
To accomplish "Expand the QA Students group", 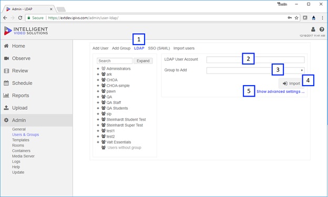I will (x=98, y=108).
